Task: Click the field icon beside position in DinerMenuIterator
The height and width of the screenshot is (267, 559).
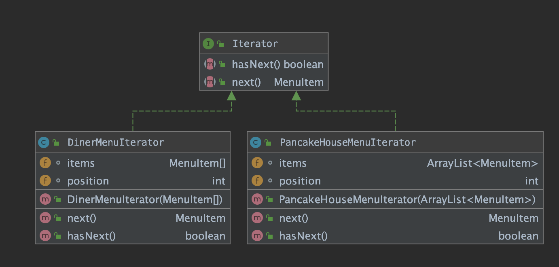Action: pos(45,181)
